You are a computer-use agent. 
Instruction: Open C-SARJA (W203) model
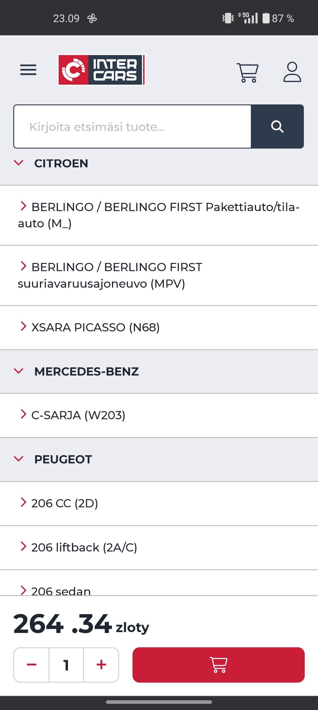click(x=78, y=415)
